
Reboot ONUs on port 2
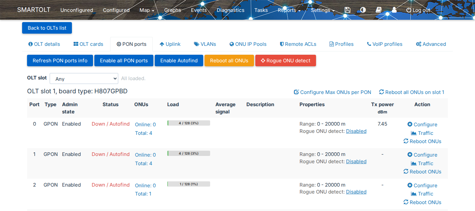pos(422,202)
